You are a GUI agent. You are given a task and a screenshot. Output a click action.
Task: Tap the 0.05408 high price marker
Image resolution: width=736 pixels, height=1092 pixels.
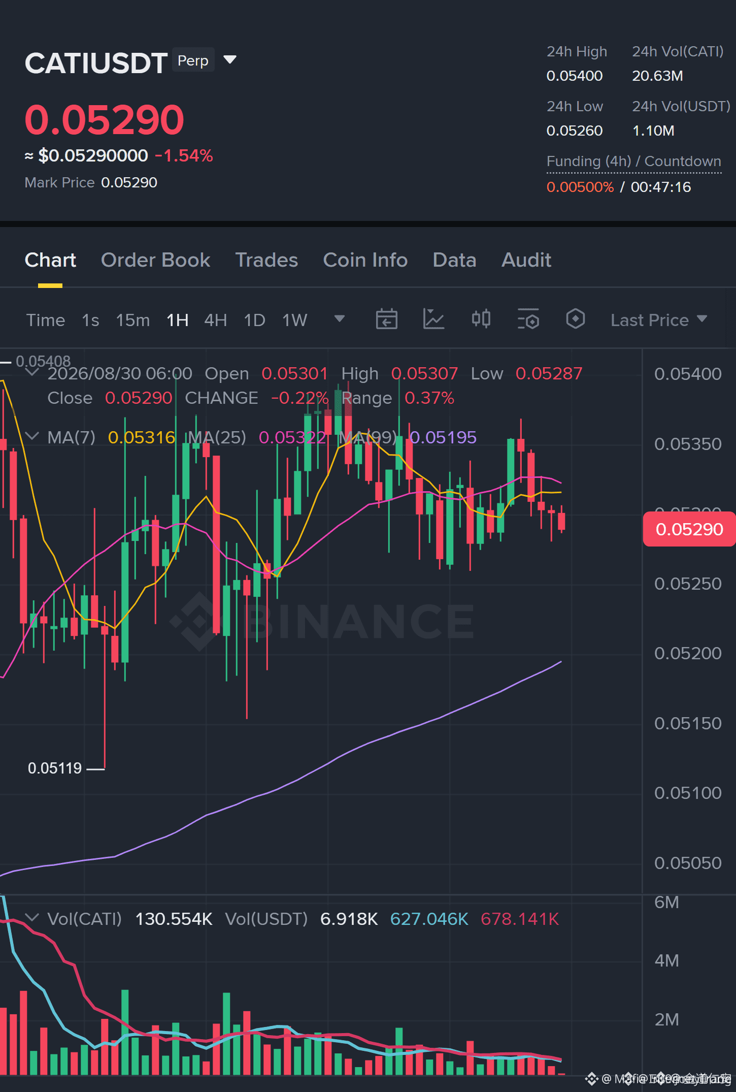(x=43, y=362)
